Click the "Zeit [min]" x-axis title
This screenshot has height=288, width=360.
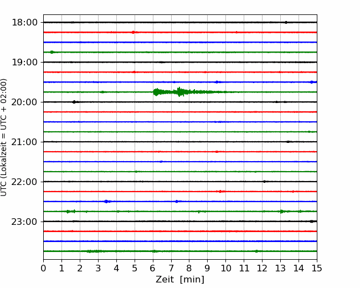click(x=180, y=280)
